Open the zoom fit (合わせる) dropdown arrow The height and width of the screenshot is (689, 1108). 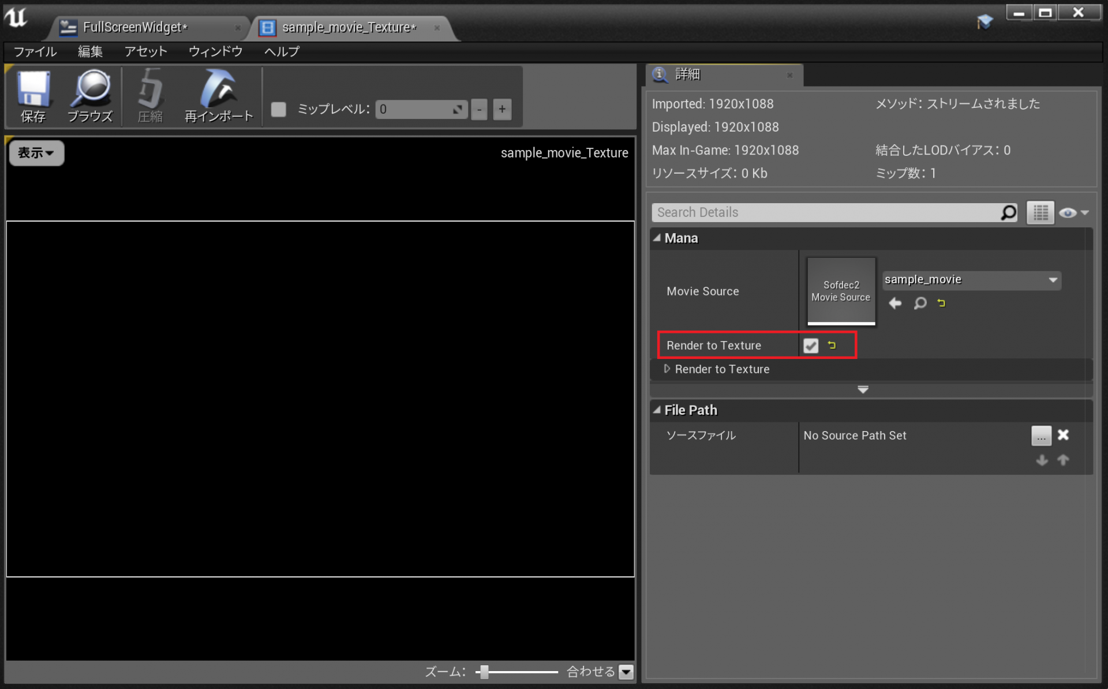(626, 672)
